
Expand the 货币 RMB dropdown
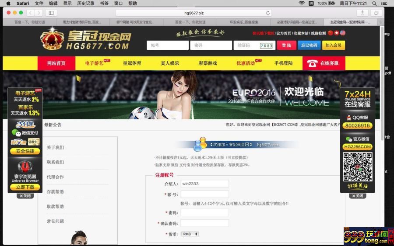(190, 234)
